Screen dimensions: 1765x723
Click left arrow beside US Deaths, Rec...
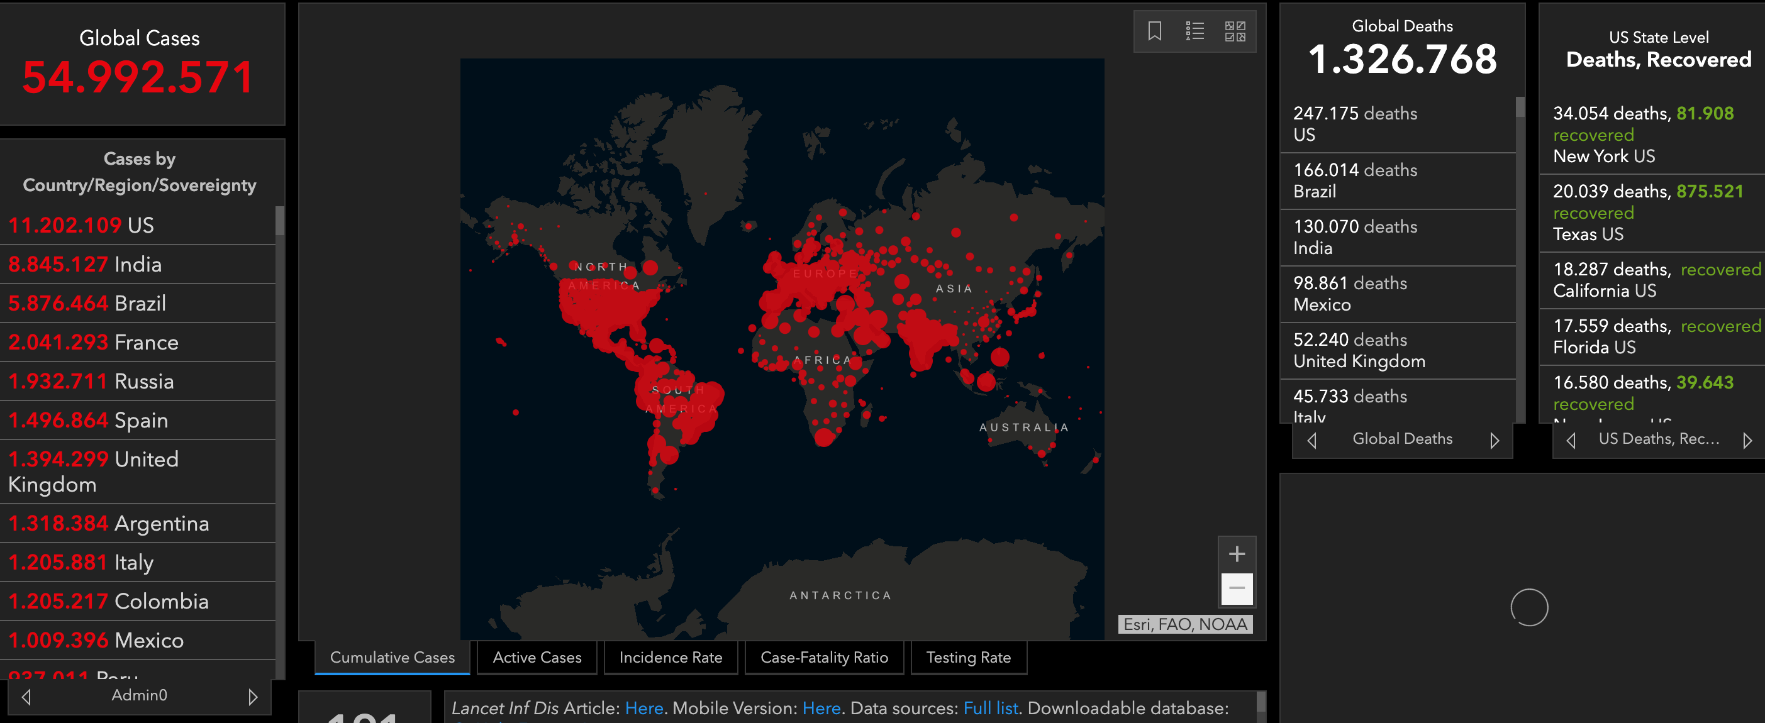[x=1571, y=440]
